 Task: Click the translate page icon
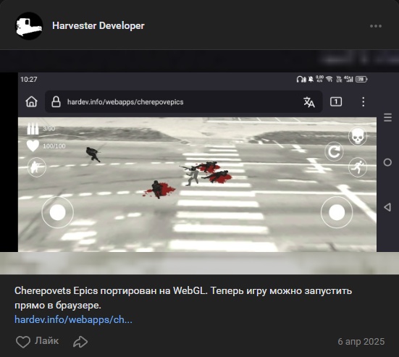(309, 102)
